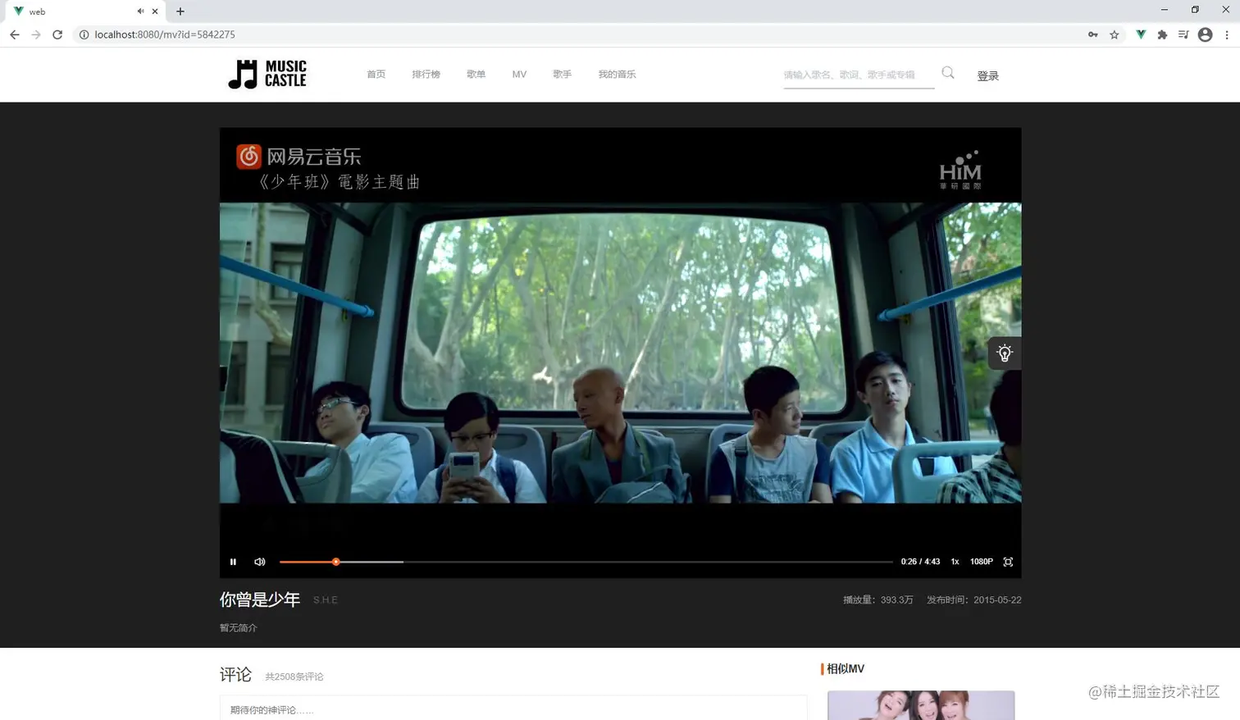This screenshot has width=1240, height=720.
Task: Click the 暂无简介 description text
Action: 239,628
